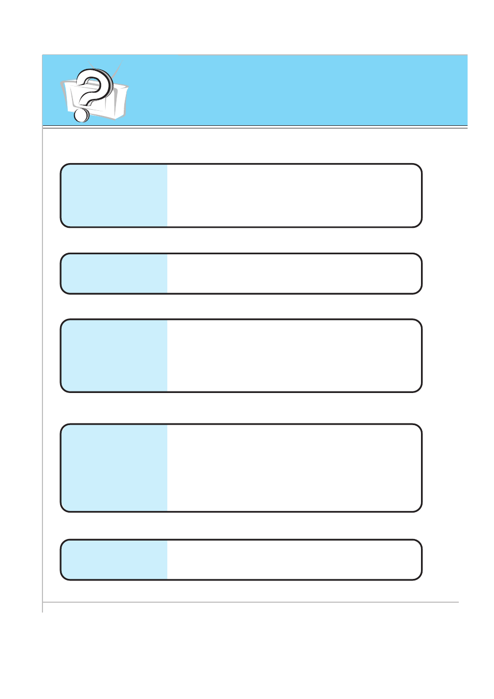Click the double rule beneath the blue header
Image resolution: width=494 pixels, height=699 pixels.
(x=255, y=127)
